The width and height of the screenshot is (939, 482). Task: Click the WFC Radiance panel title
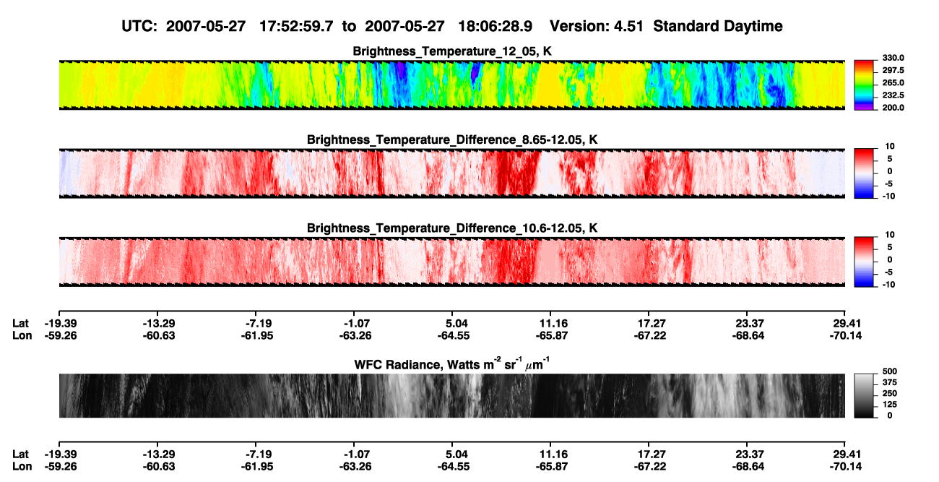click(x=452, y=363)
